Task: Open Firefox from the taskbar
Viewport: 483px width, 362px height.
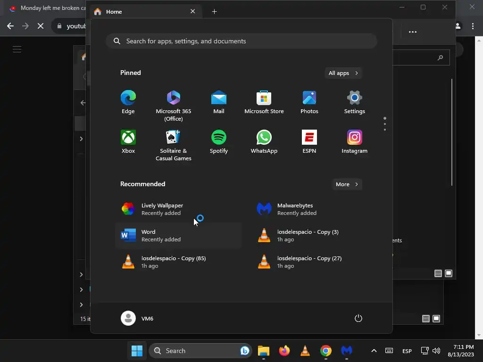Action: pyautogui.click(x=284, y=351)
